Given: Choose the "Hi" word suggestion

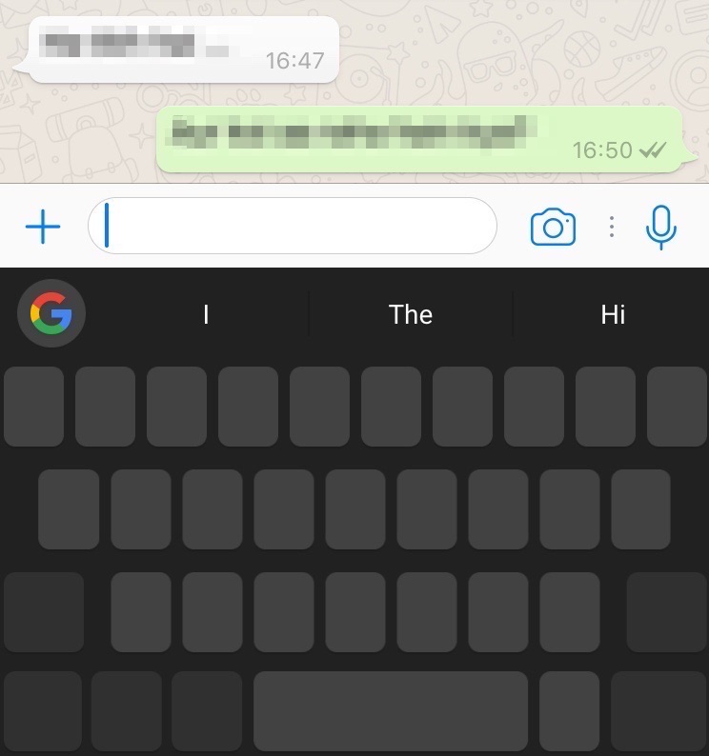Looking at the screenshot, I should click(x=613, y=314).
